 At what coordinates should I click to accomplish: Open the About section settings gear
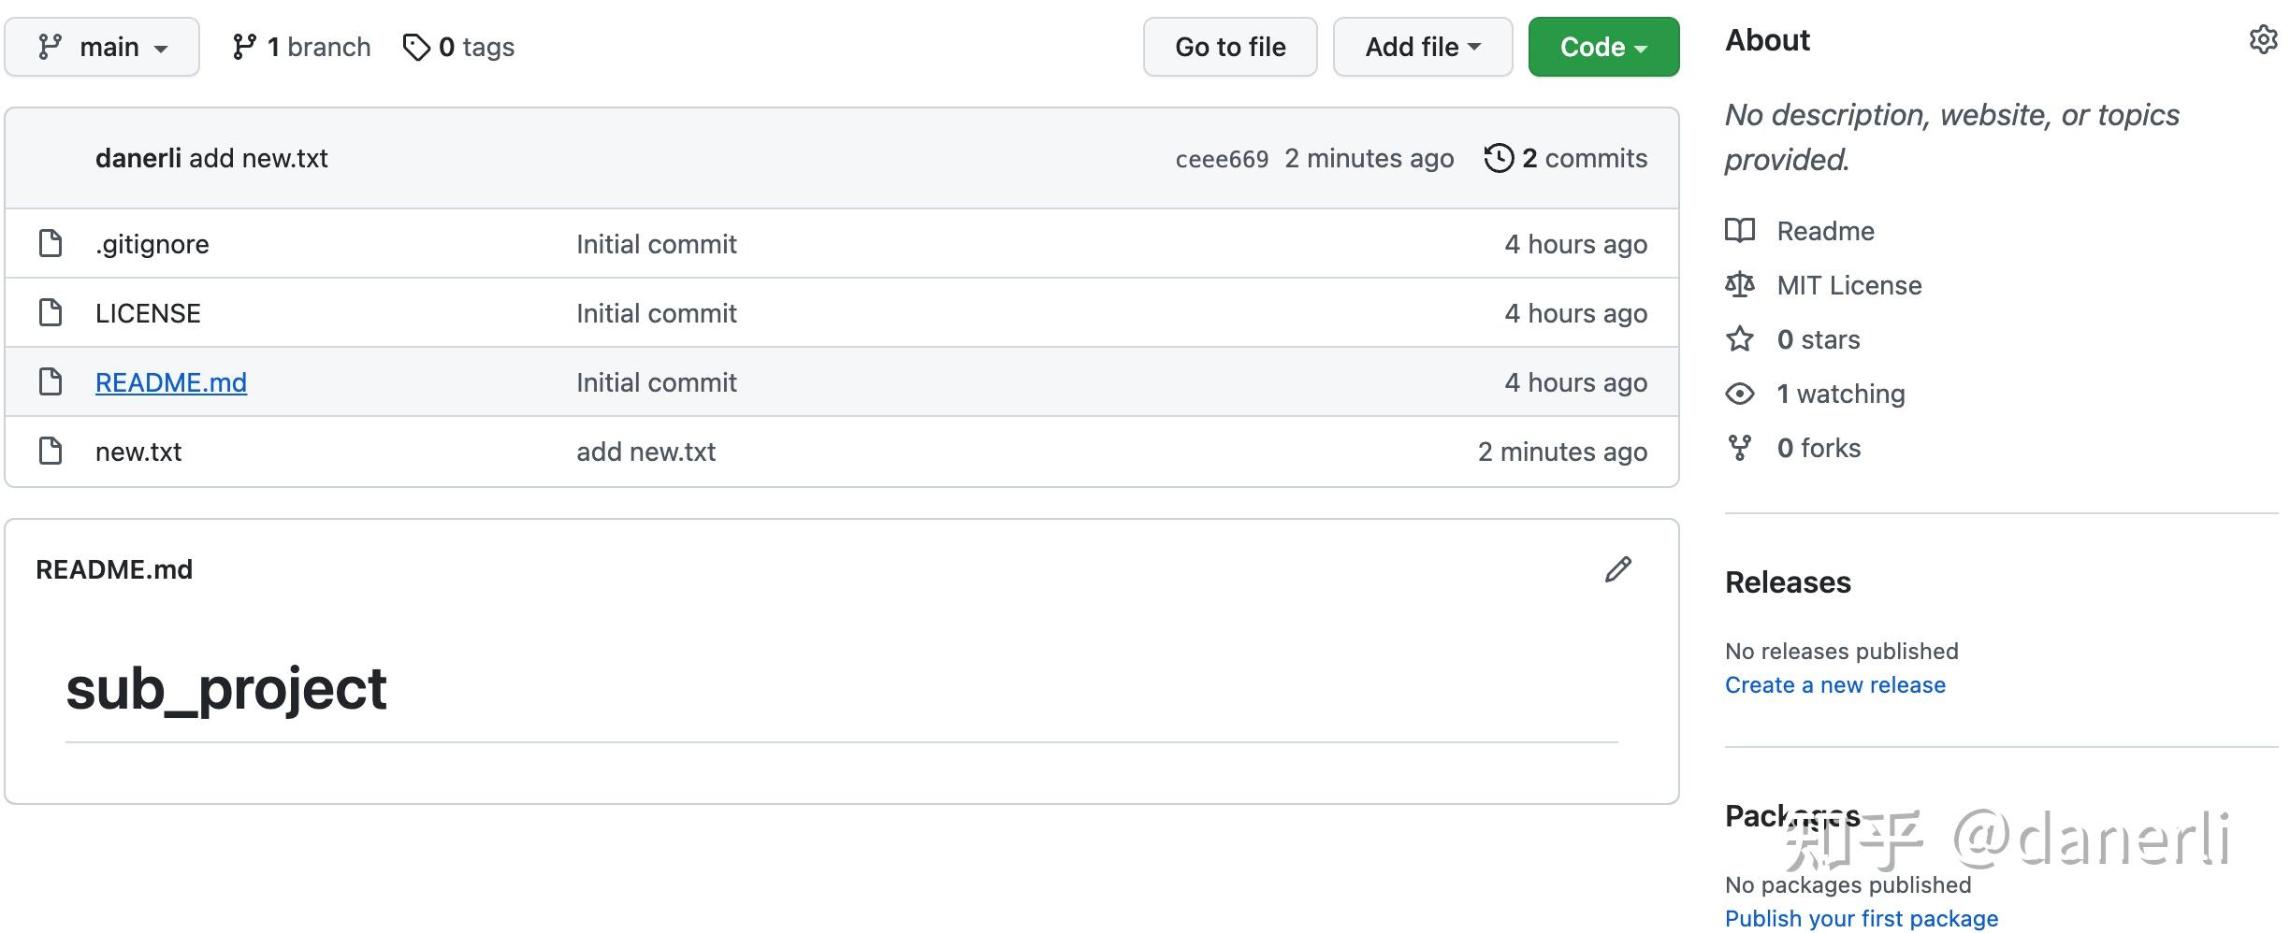[x=2264, y=39]
